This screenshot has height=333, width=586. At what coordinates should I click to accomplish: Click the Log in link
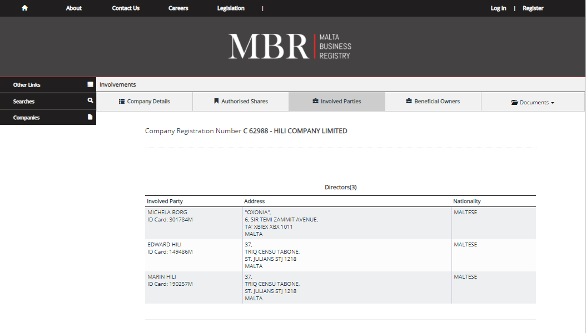498,8
